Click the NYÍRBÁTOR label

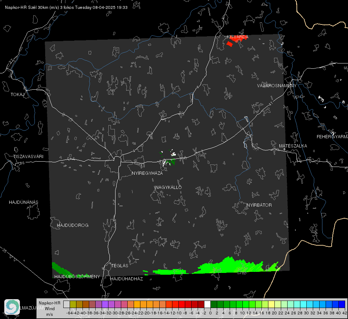point(259,205)
